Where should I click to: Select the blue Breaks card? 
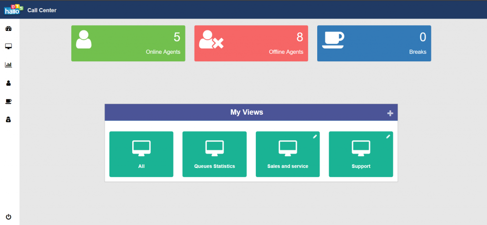point(374,43)
